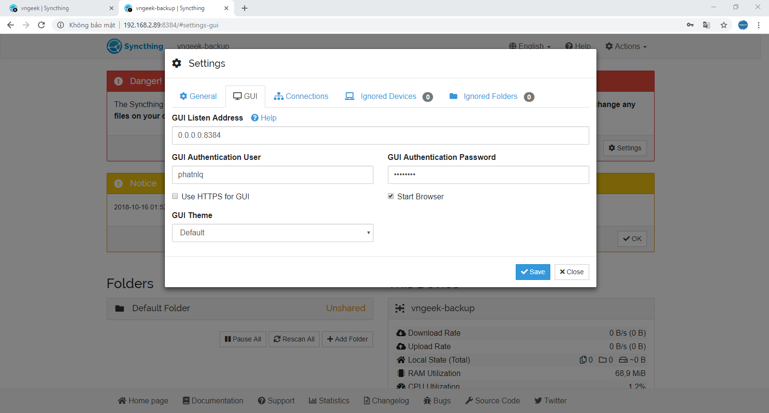Click the Help link beside GUI Listen Address
The width and height of the screenshot is (769, 413).
coord(264,118)
